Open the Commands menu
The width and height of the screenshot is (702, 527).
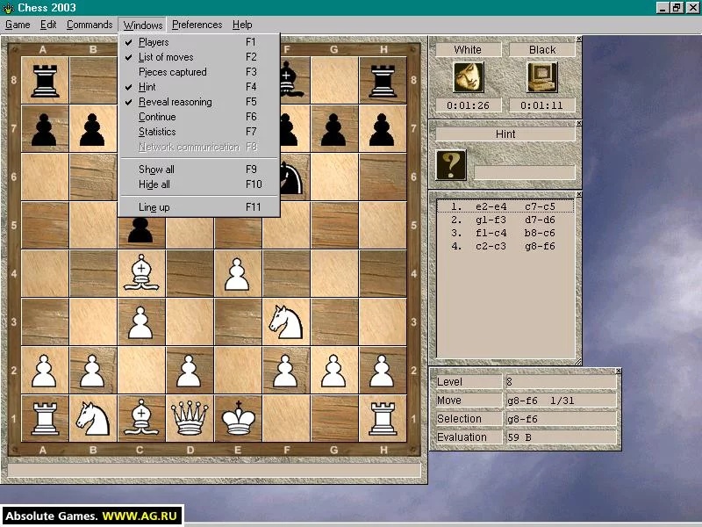tap(90, 25)
